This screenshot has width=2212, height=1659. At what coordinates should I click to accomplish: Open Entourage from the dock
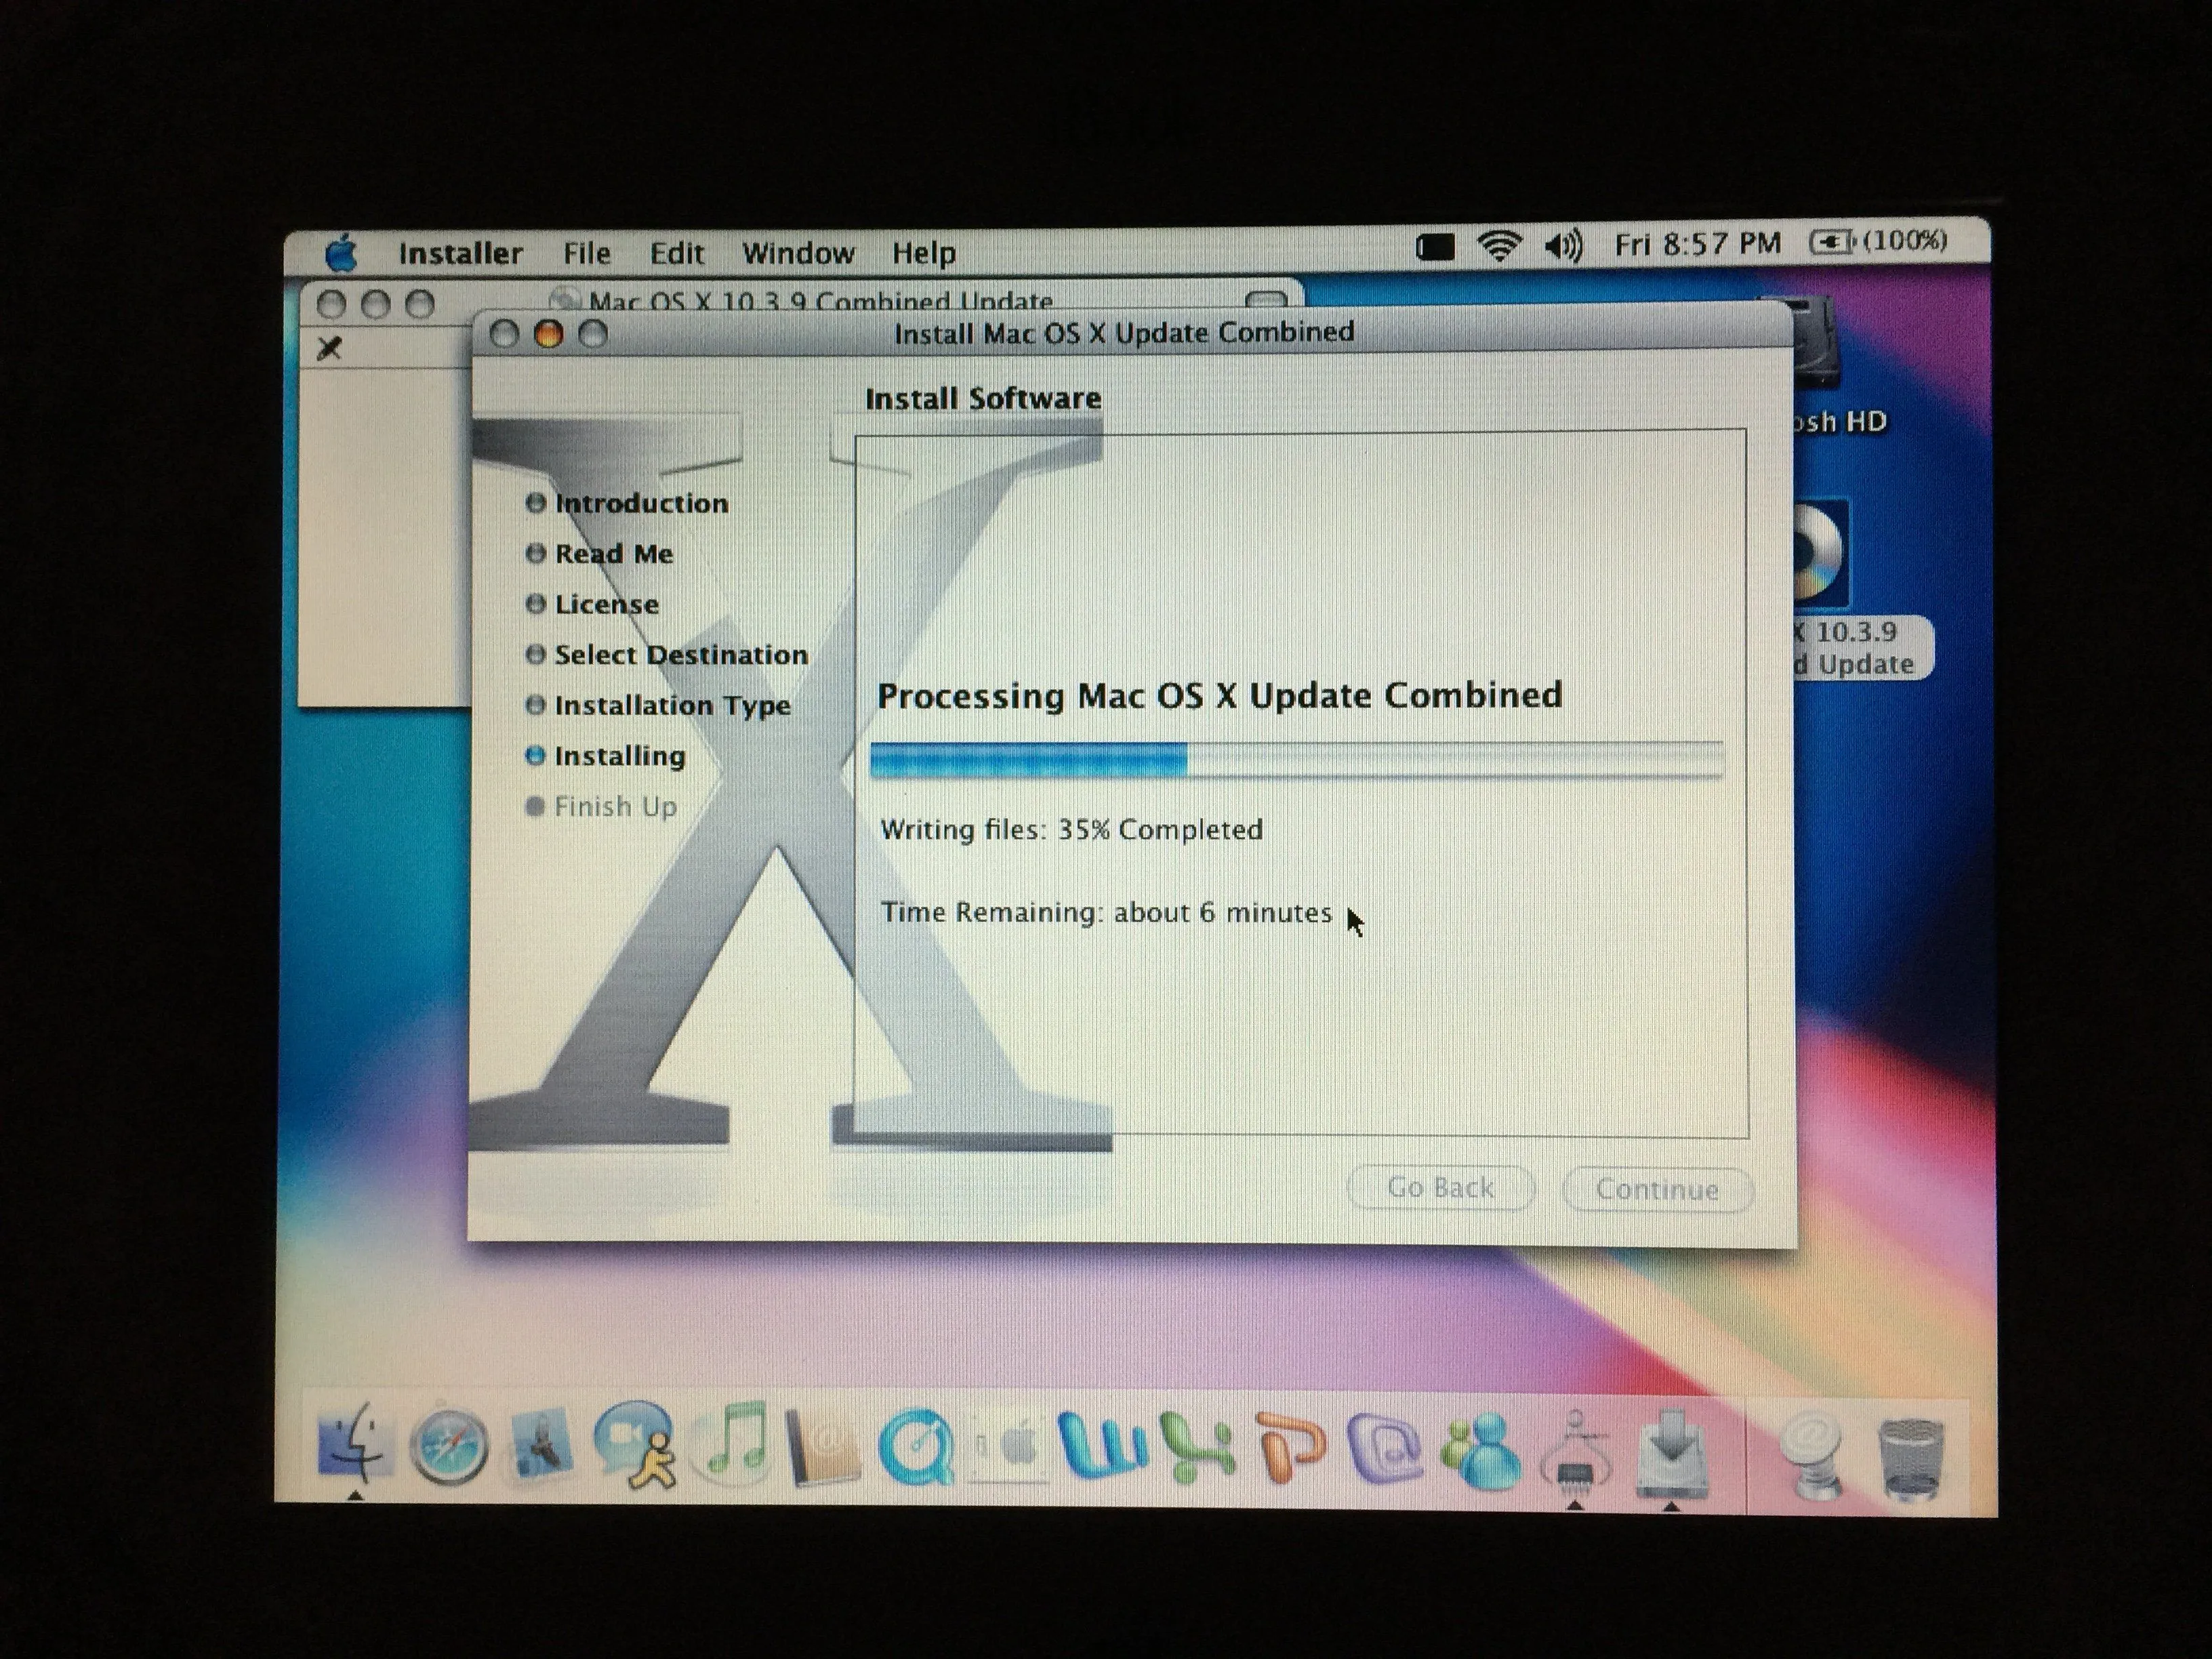point(1385,1446)
